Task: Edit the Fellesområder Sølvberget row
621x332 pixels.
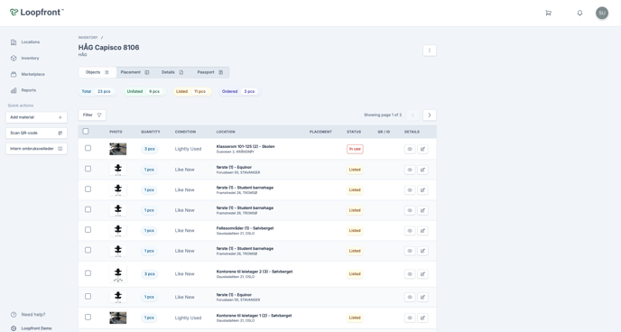Action: click(x=422, y=231)
